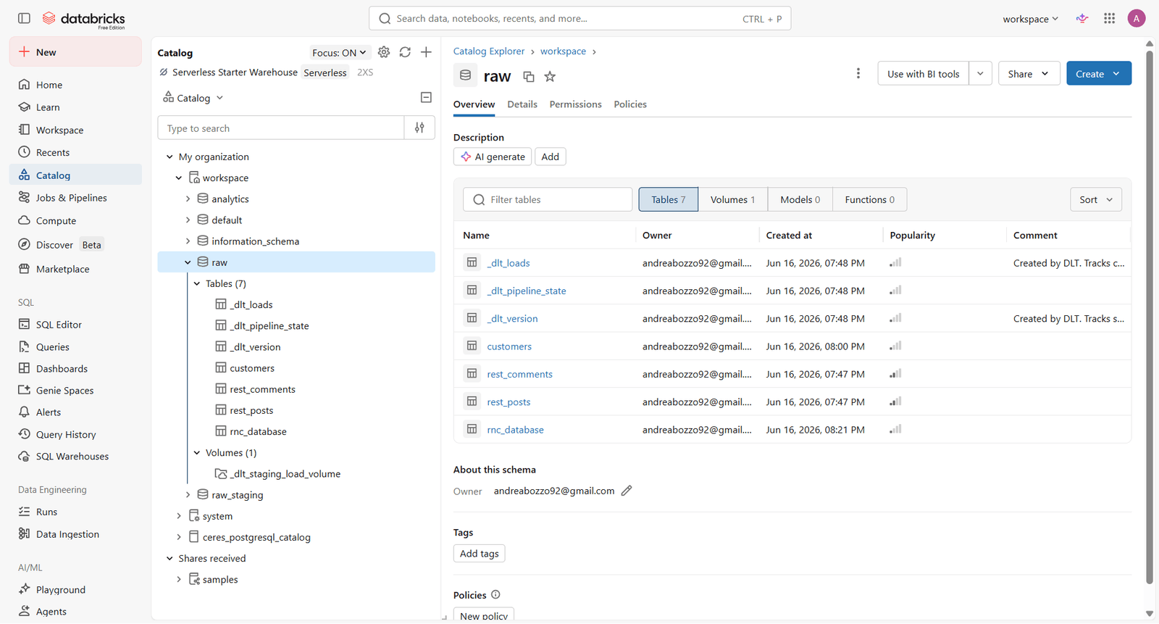Image resolution: width=1159 pixels, height=624 pixels.
Task: Open the rnc_database table link
Action: (515, 430)
